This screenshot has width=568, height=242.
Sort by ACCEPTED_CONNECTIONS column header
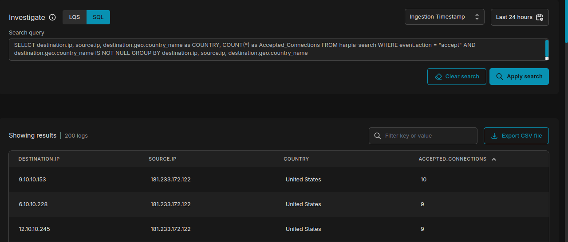pos(453,159)
